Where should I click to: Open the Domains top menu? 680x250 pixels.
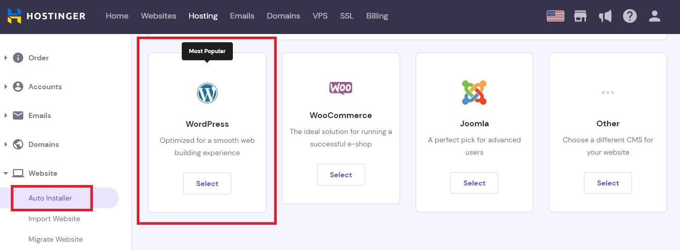click(x=283, y=16)
